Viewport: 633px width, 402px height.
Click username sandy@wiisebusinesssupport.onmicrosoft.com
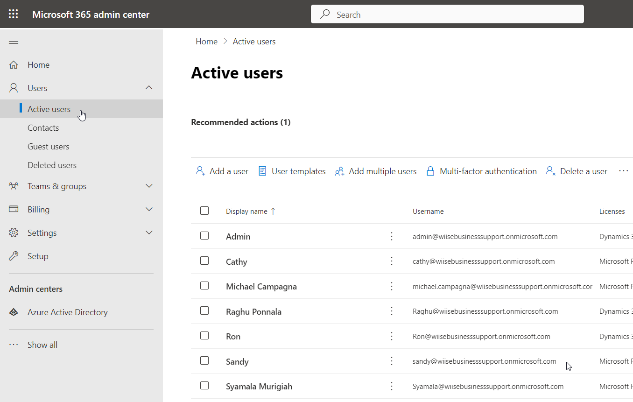(x=485, y=361)
